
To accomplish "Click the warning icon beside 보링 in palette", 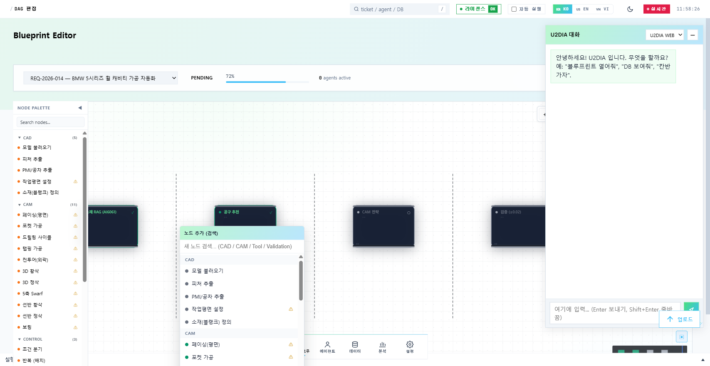I will point(75,327).
